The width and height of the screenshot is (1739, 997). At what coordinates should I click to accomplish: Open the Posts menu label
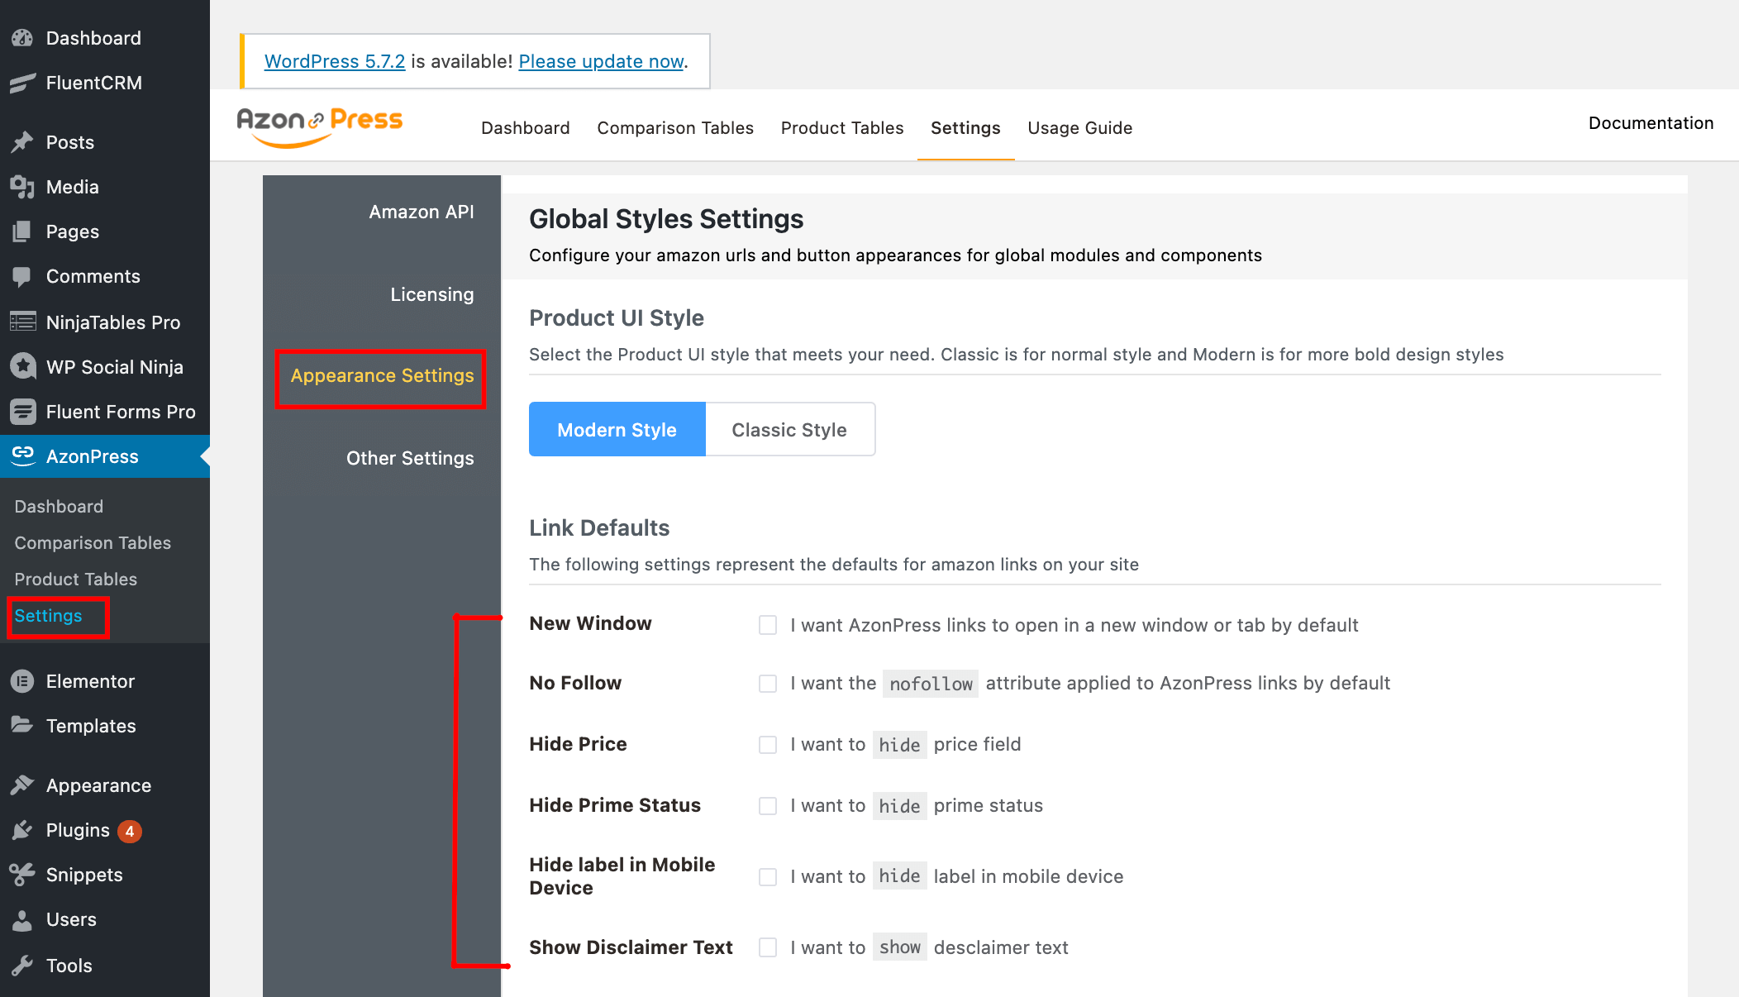pyautogui.click(x=70, y=142)
